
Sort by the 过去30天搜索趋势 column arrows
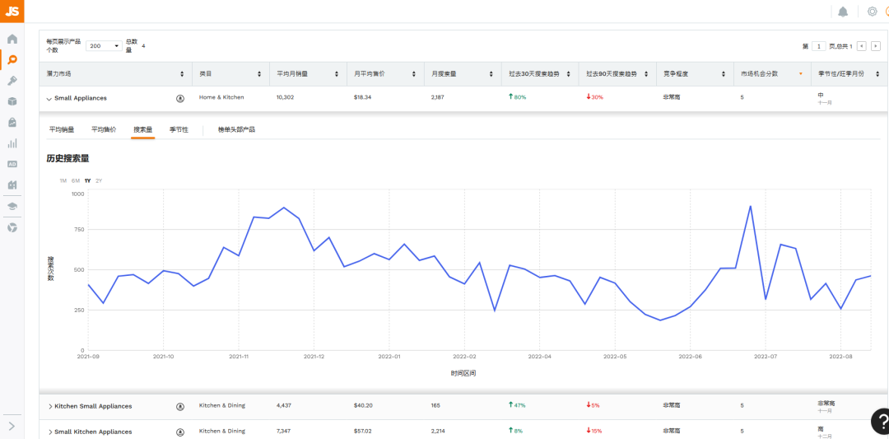[569, 74]
